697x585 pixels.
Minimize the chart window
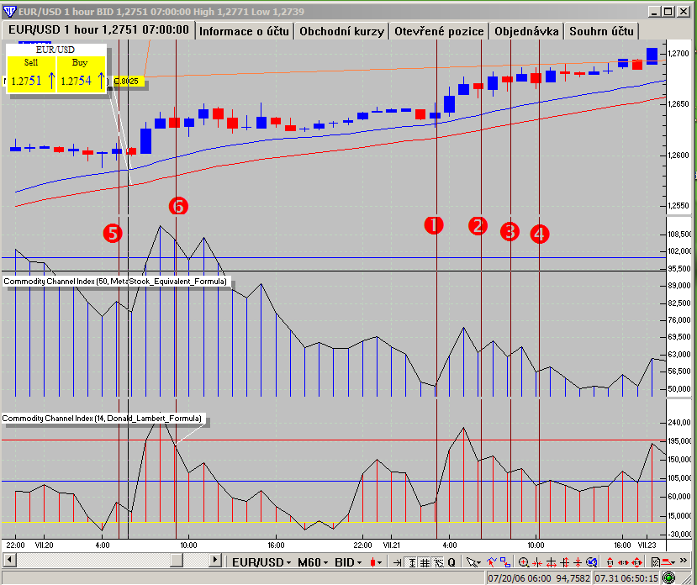654,12
